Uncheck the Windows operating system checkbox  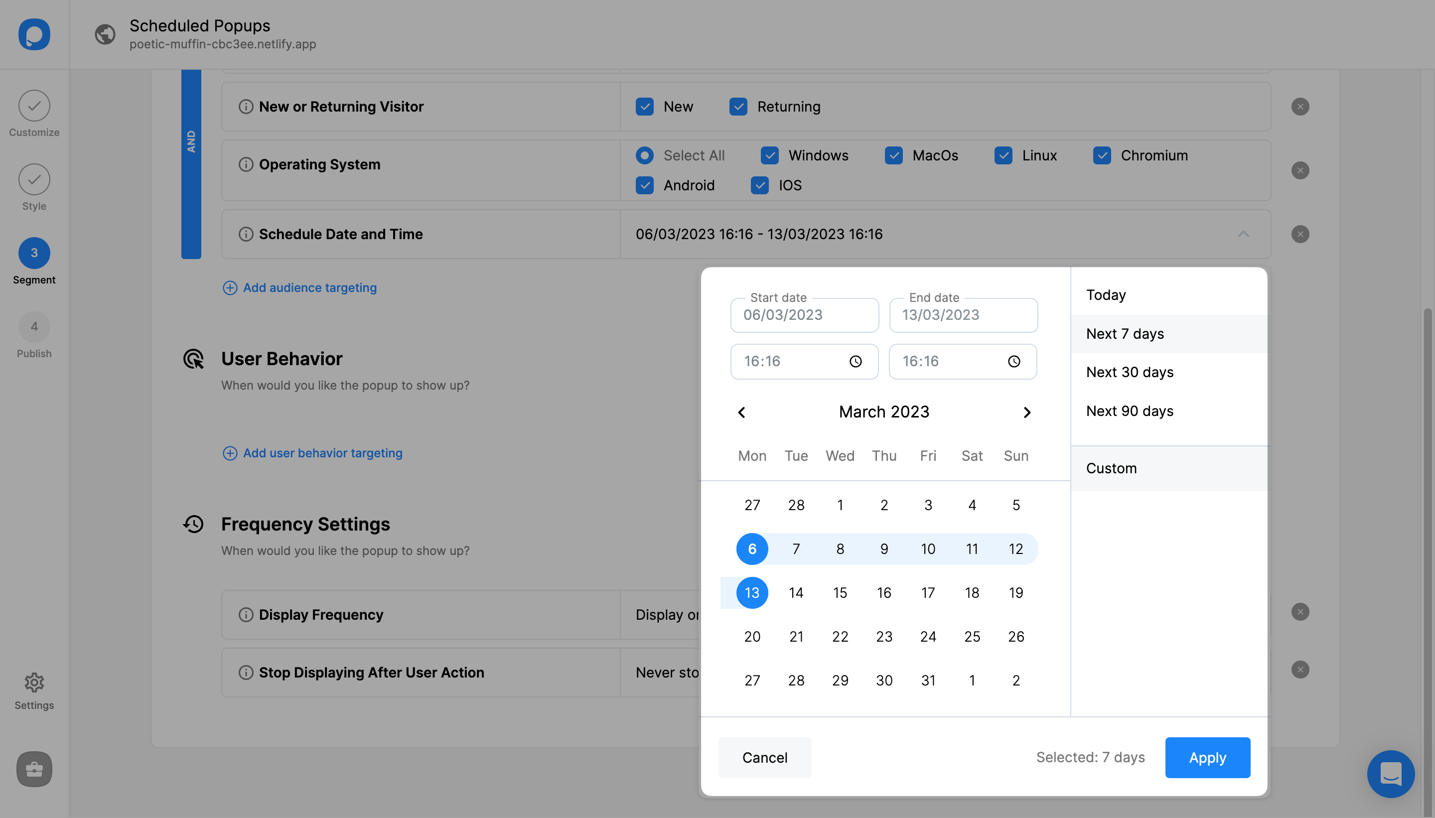click(769, 155)
